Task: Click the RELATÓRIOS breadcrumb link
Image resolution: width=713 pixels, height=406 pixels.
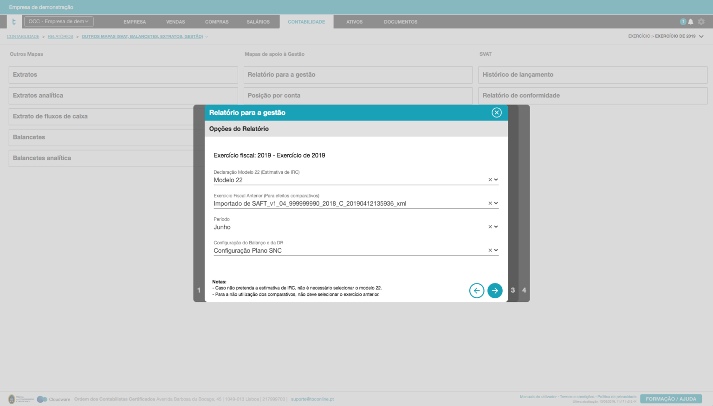Action: click(60, 36)
